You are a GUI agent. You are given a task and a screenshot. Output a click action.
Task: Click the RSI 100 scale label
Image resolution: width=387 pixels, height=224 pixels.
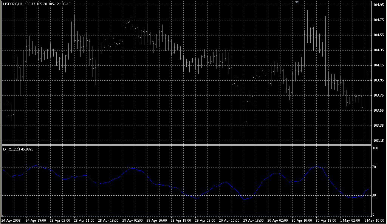pyautogui.click(x=376, y=149)
